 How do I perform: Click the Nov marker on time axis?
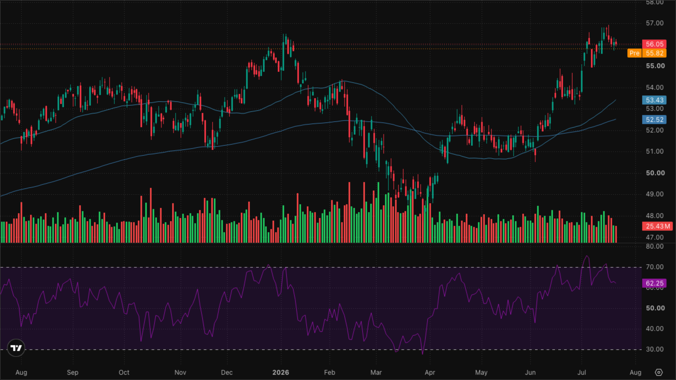[x=180, y=372]
